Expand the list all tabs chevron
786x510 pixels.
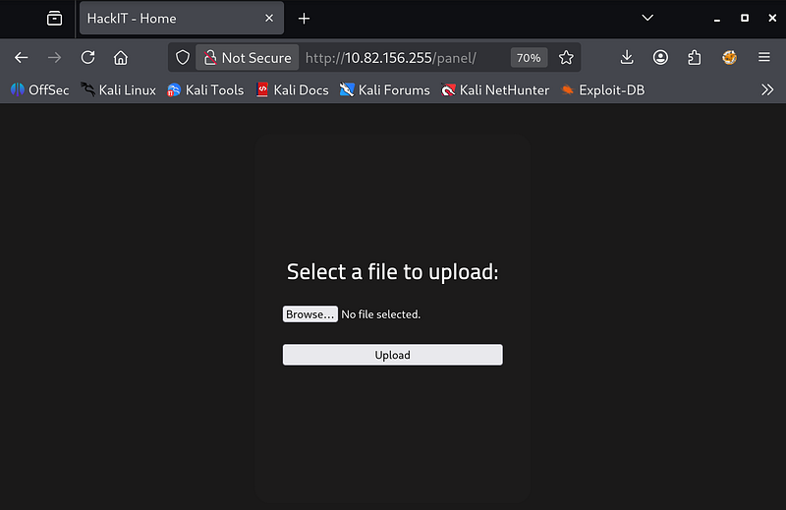point(647,18)
